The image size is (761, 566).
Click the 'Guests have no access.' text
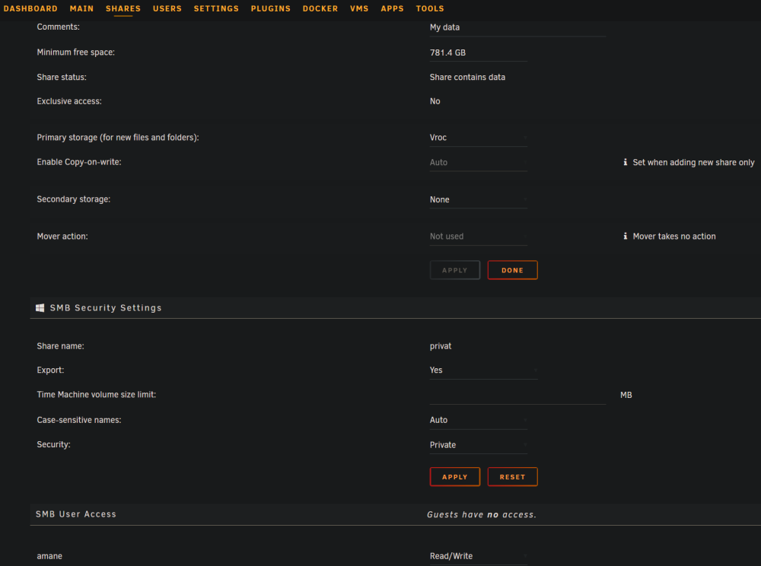pyautogui.click(x=482, y=514)
